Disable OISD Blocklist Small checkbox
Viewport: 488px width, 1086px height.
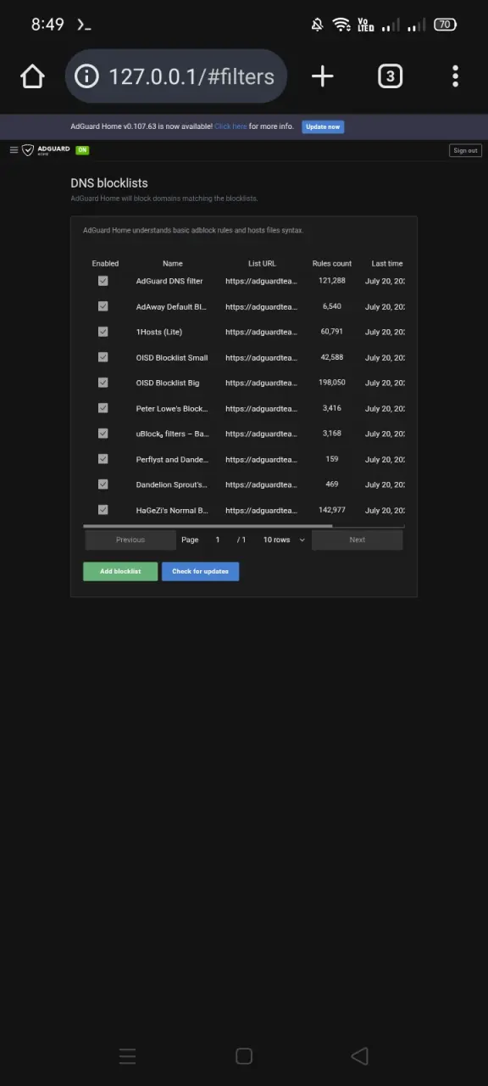103,357
